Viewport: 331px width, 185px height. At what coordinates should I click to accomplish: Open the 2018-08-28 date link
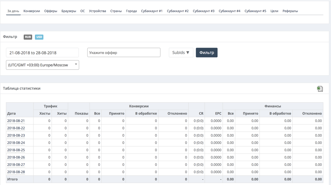pos(16,172)
